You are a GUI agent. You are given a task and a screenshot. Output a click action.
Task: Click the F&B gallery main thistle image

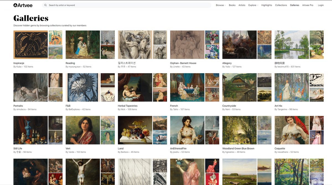click(x=83, y=87)
